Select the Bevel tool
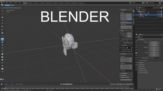 pyautogui.click(x=2, y=45)
